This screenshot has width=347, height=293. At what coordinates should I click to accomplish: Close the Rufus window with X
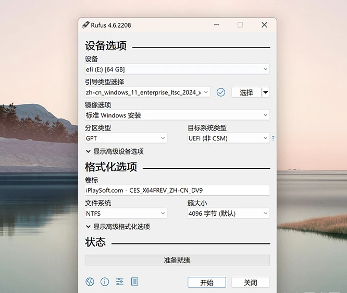click(x=264, y=25)
